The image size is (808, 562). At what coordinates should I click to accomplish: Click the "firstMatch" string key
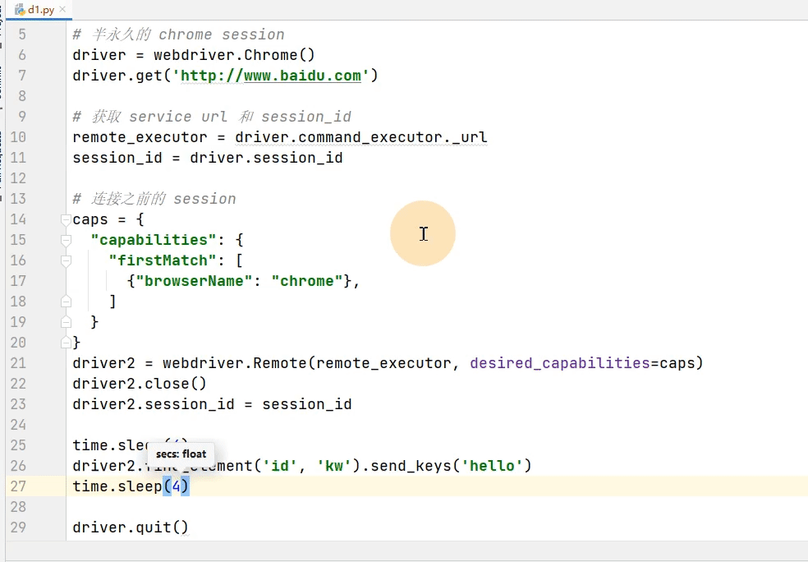click(x=162, y=261)
